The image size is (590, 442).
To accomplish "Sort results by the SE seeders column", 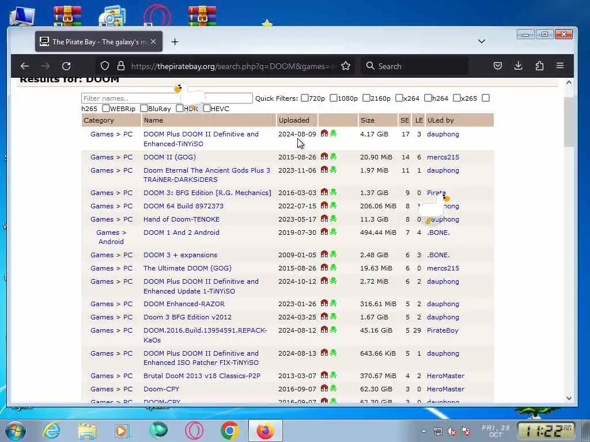I will [404, 120].
